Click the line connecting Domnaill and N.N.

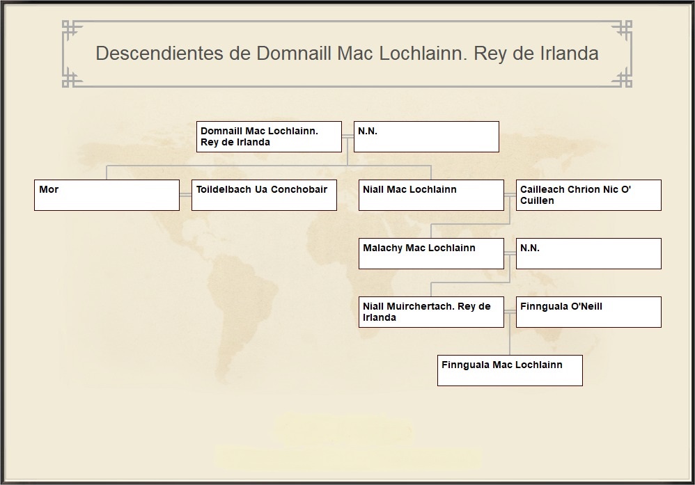(347, 136)
